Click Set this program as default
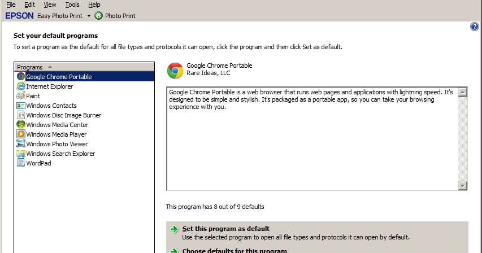The width and height of the screenshot is (482, 253). pos(226,229)
